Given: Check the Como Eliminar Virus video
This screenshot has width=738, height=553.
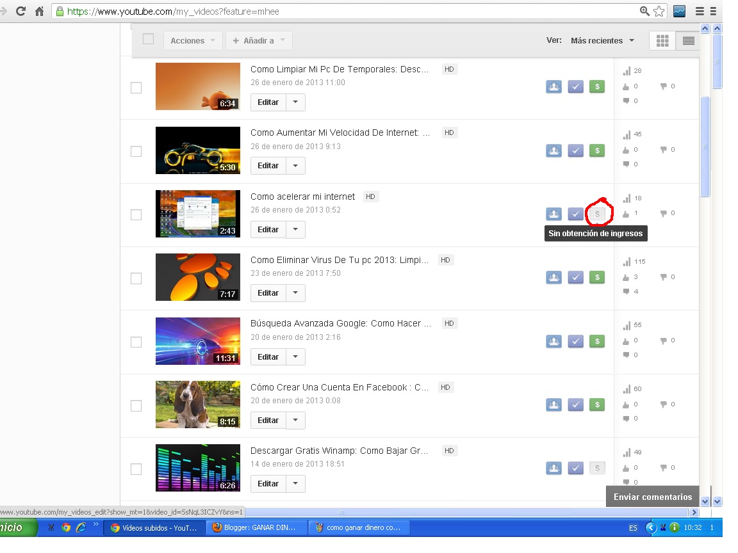Looking at the screenshot, I should (x=136, y=278).
